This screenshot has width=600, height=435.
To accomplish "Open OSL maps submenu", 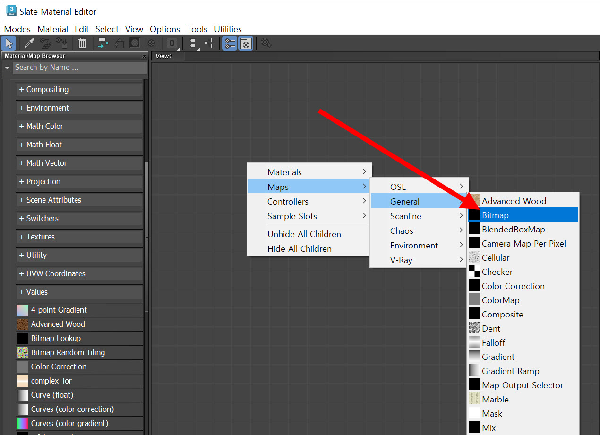I will click(x=419, y=187).
